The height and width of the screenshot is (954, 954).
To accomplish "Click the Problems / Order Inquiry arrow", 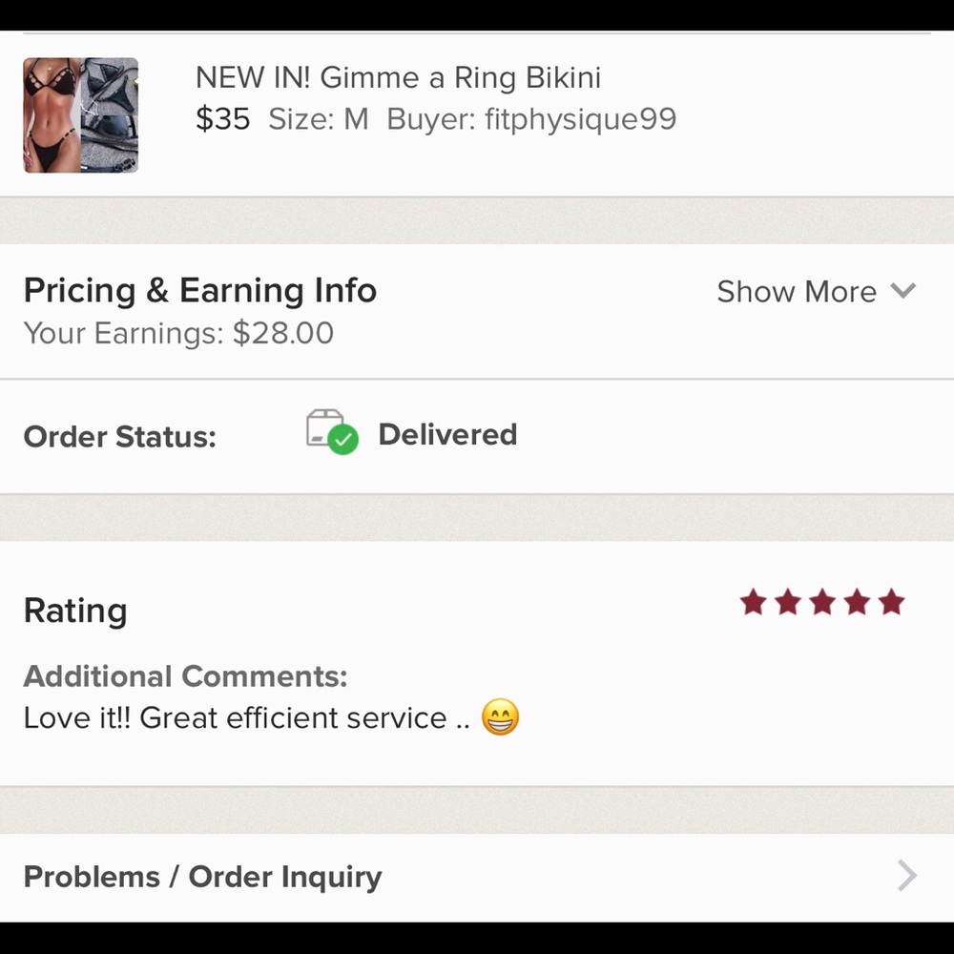I will 907,876.
